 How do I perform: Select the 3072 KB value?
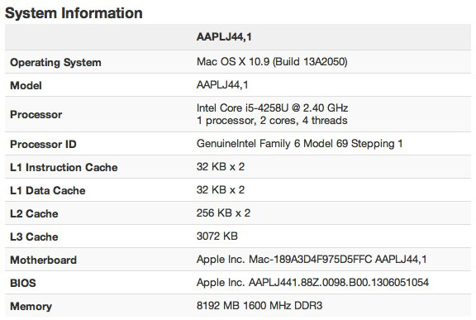(x=217, y=236)
